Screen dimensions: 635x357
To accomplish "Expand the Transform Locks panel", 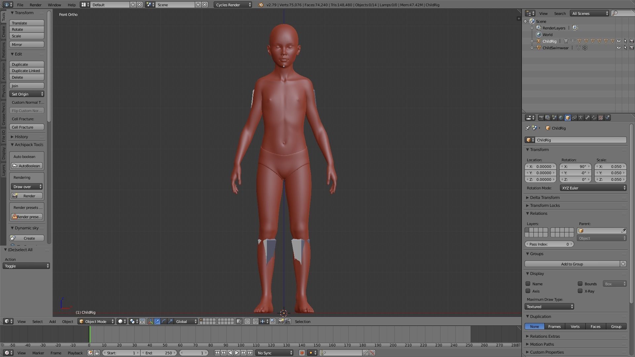I will 544,205.
